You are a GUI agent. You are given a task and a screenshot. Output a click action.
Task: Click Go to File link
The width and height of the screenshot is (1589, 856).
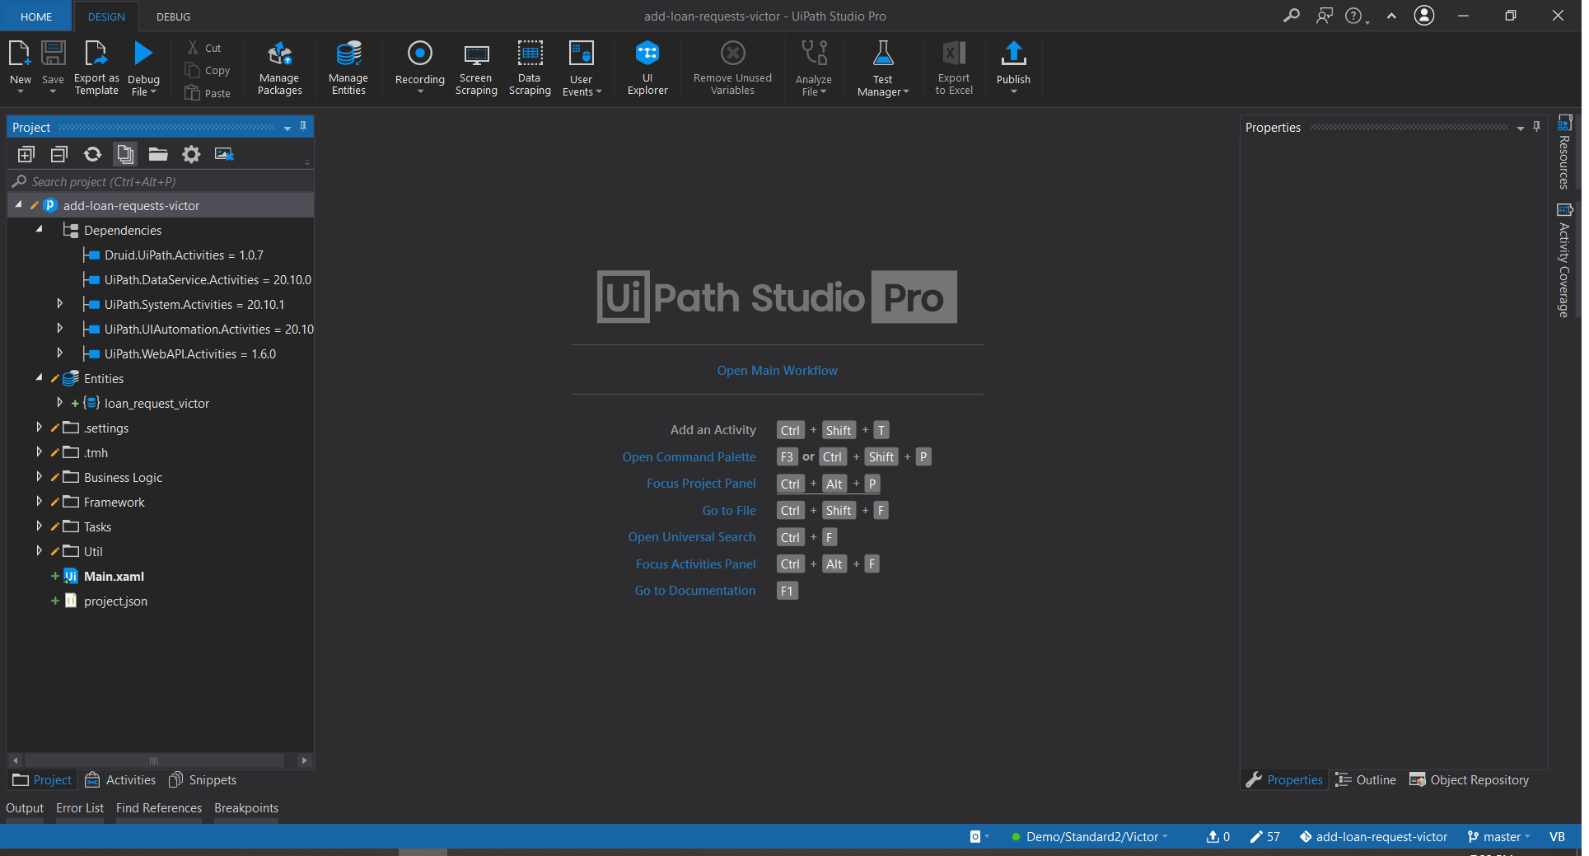coord(729,511)
